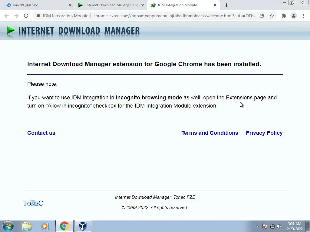This screenshot has width=310, height=232.
Task: Bookmark this page with the star icon
Action: tap(272, 16)
